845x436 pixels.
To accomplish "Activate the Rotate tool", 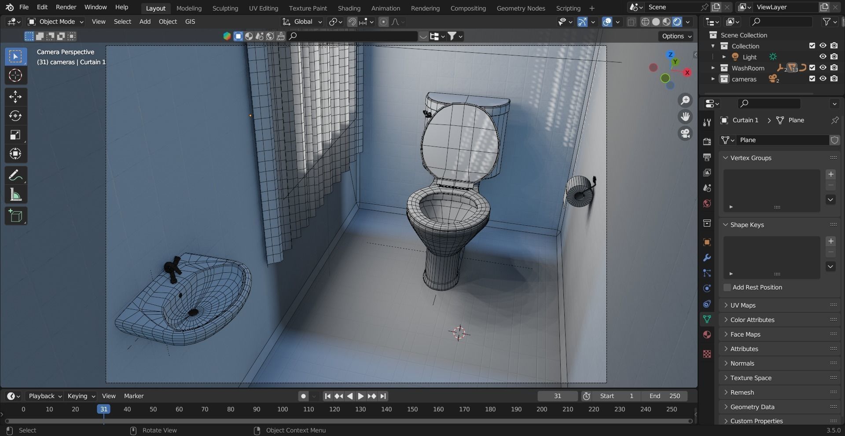I will (x=15, y=116).
